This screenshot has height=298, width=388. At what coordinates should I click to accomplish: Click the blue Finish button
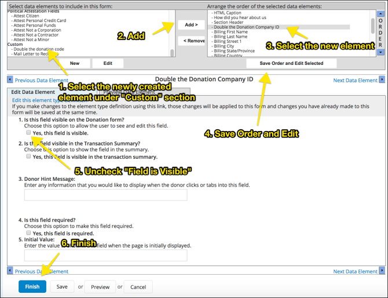pyautogui.click(x=32, y=286)
